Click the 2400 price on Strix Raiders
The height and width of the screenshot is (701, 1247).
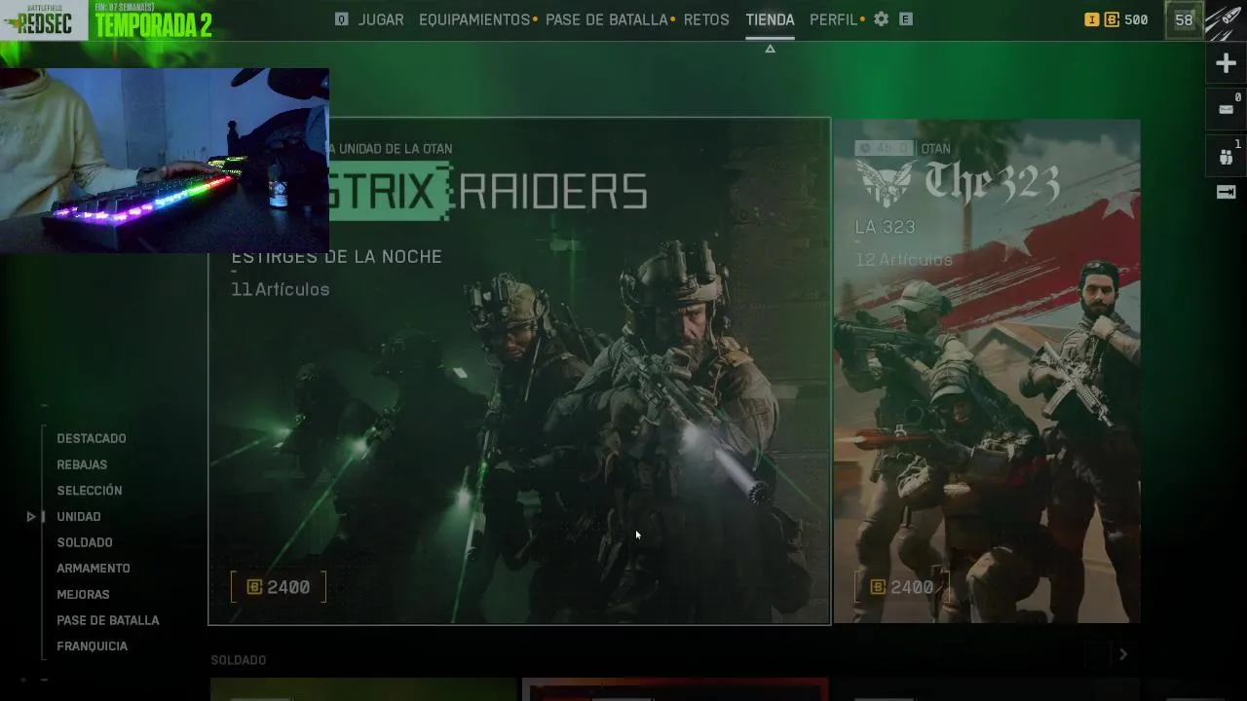coord(279,587)
